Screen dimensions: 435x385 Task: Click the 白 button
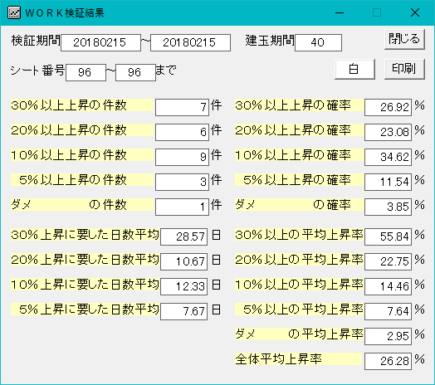(354, 69)
